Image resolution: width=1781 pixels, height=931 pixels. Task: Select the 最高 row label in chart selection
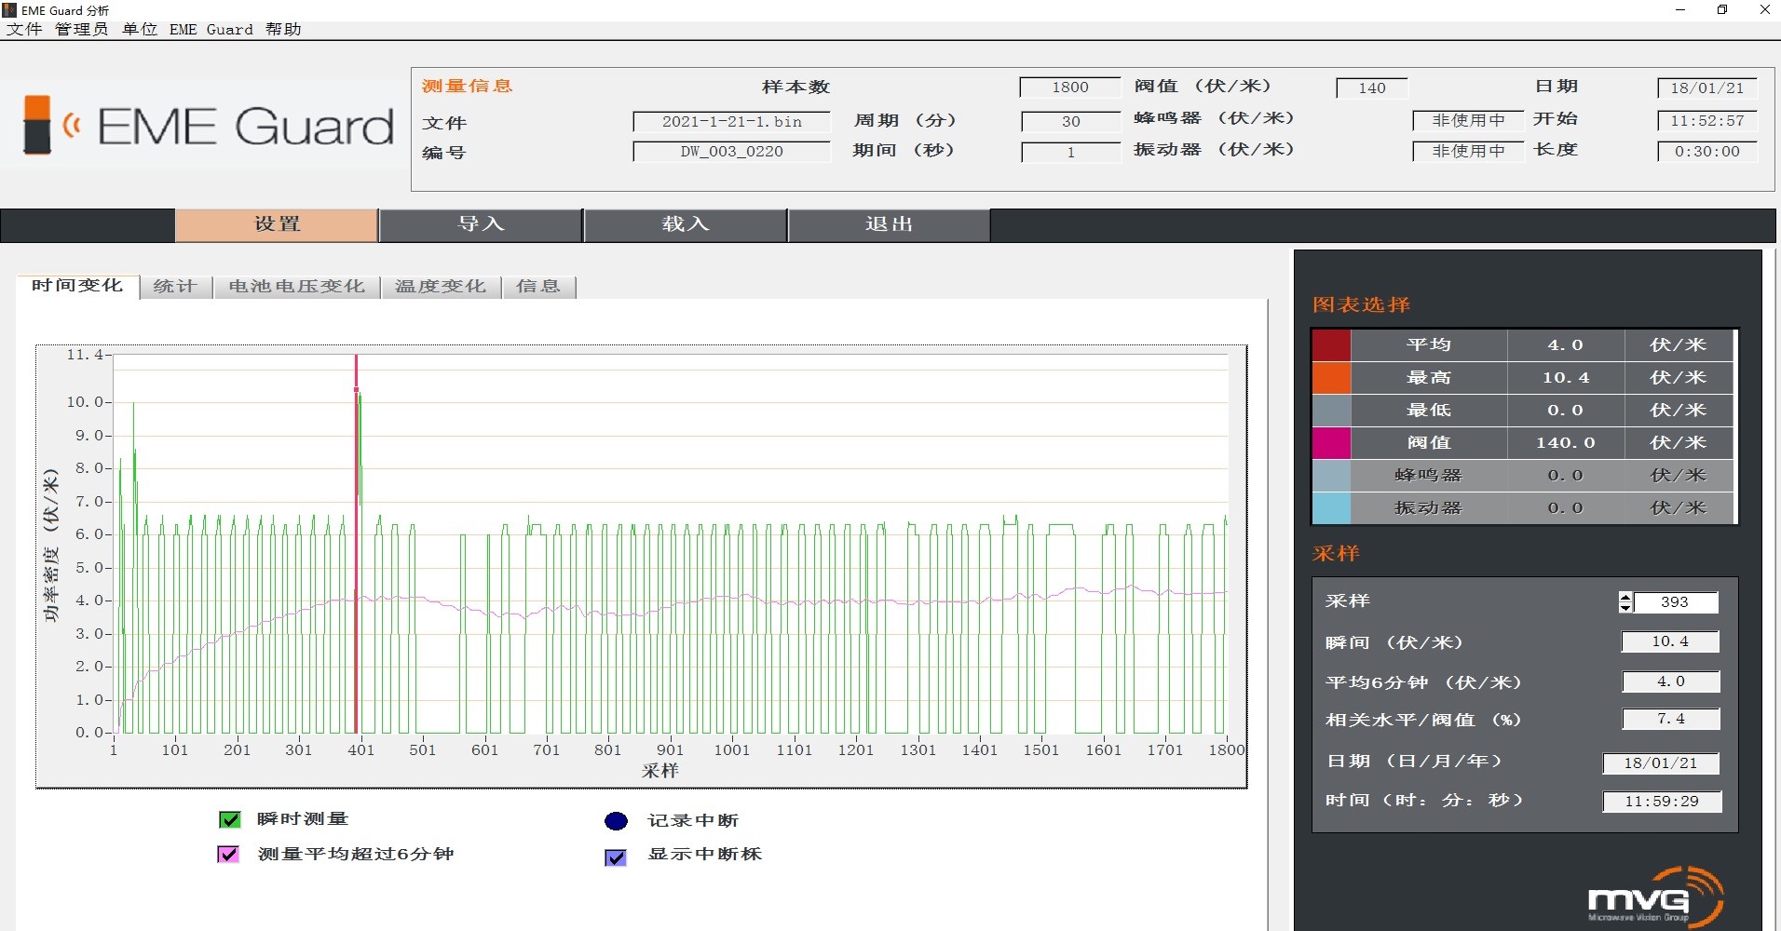tap(1429, 378)
